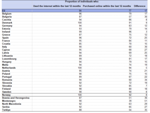Select the EU row label
The image size is (150, 113).
(x=4, y=11)
